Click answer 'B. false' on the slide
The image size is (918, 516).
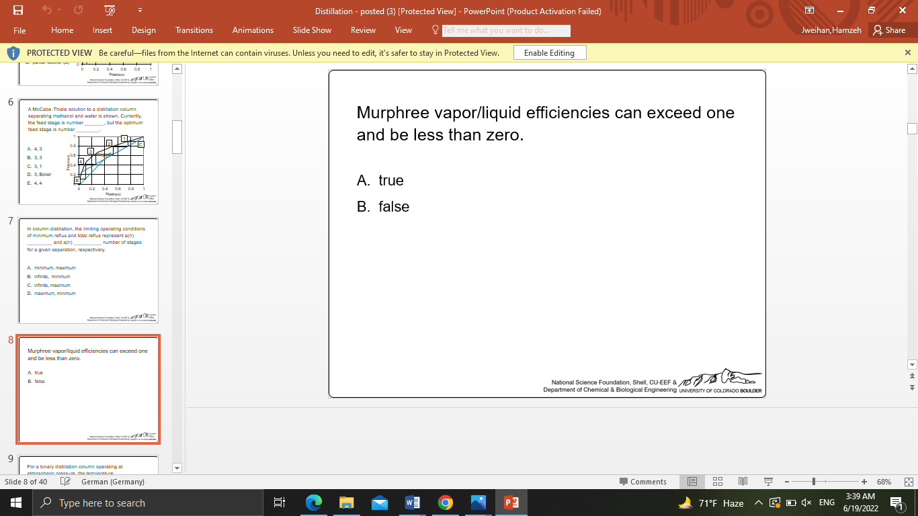tap(383, 206)
